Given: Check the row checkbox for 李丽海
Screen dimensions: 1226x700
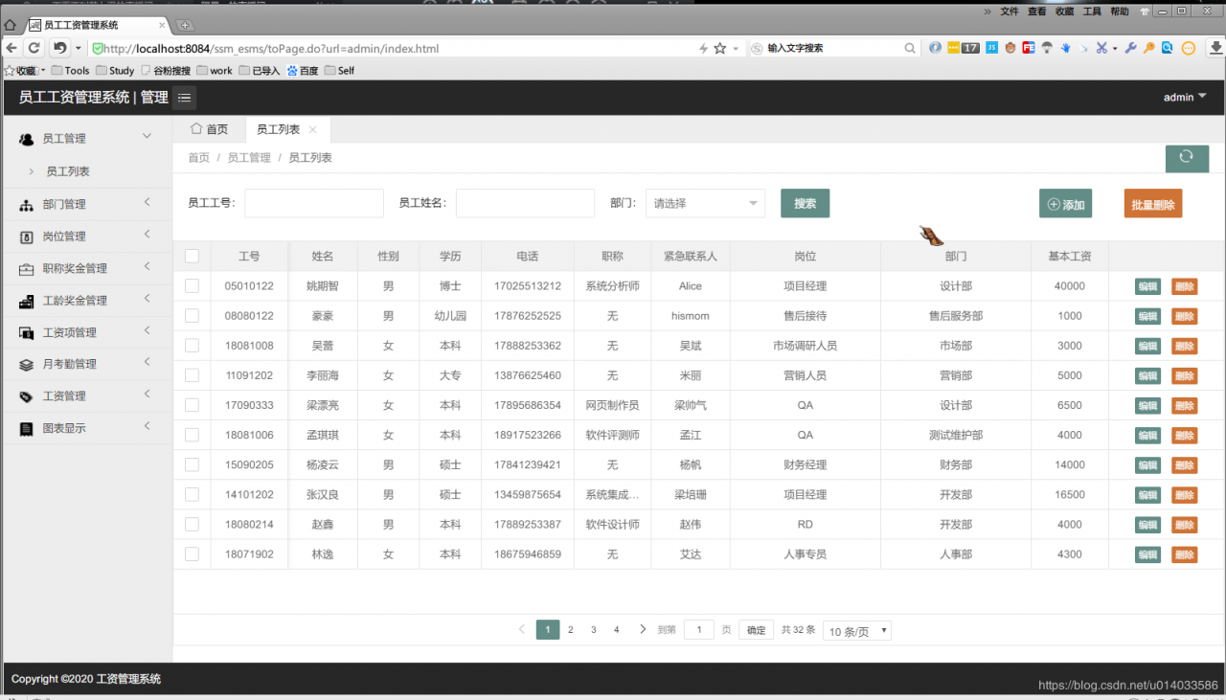Looking at the screenshot, I should (x=192, y=375).
